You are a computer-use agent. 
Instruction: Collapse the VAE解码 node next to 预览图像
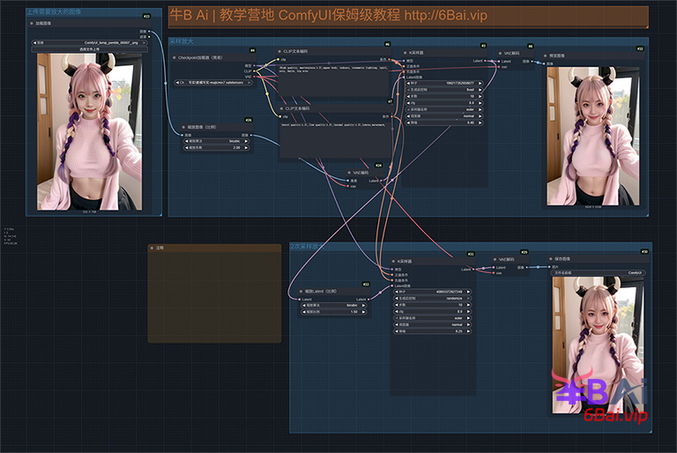point(501,53)
